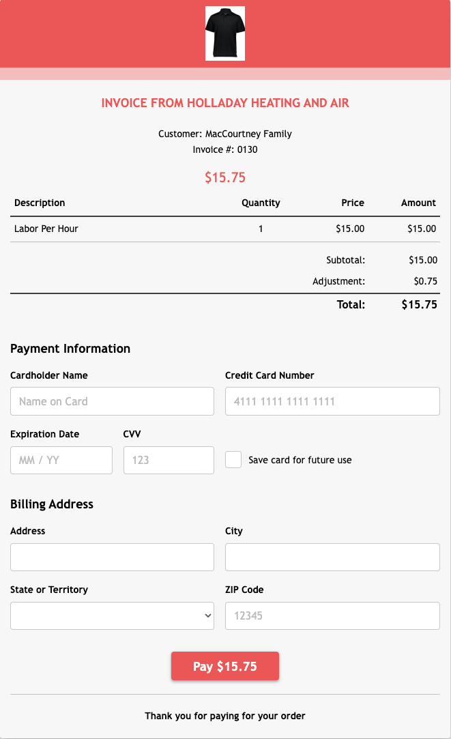Screen dimensions: 451x739
Task: Select the Credit Card Number field
Action: (332, 401)
